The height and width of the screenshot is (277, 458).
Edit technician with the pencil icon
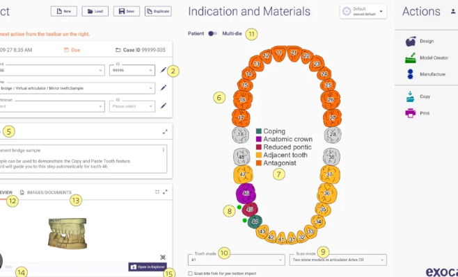164,106
